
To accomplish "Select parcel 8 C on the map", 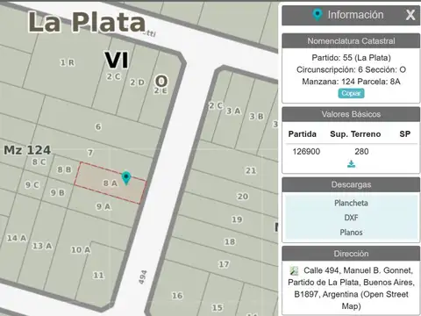I will pos(39,162).
